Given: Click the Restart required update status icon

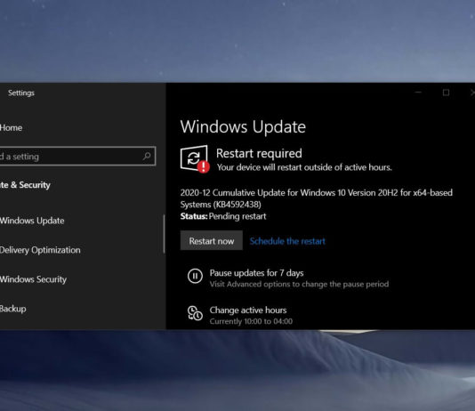Looking at the screenshot, I should 195,158.
